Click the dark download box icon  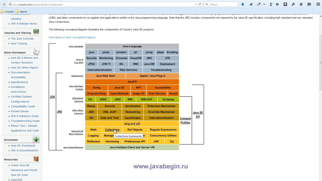[x=285, y=4]
